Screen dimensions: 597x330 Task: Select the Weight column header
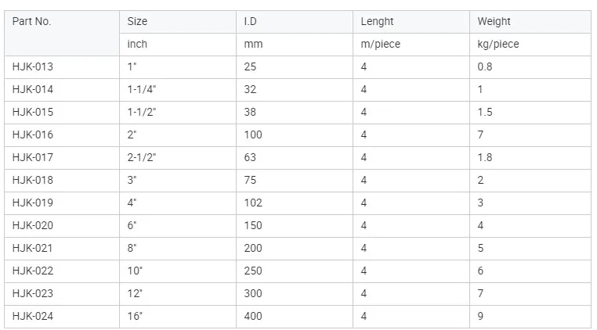tap(494, 22)
